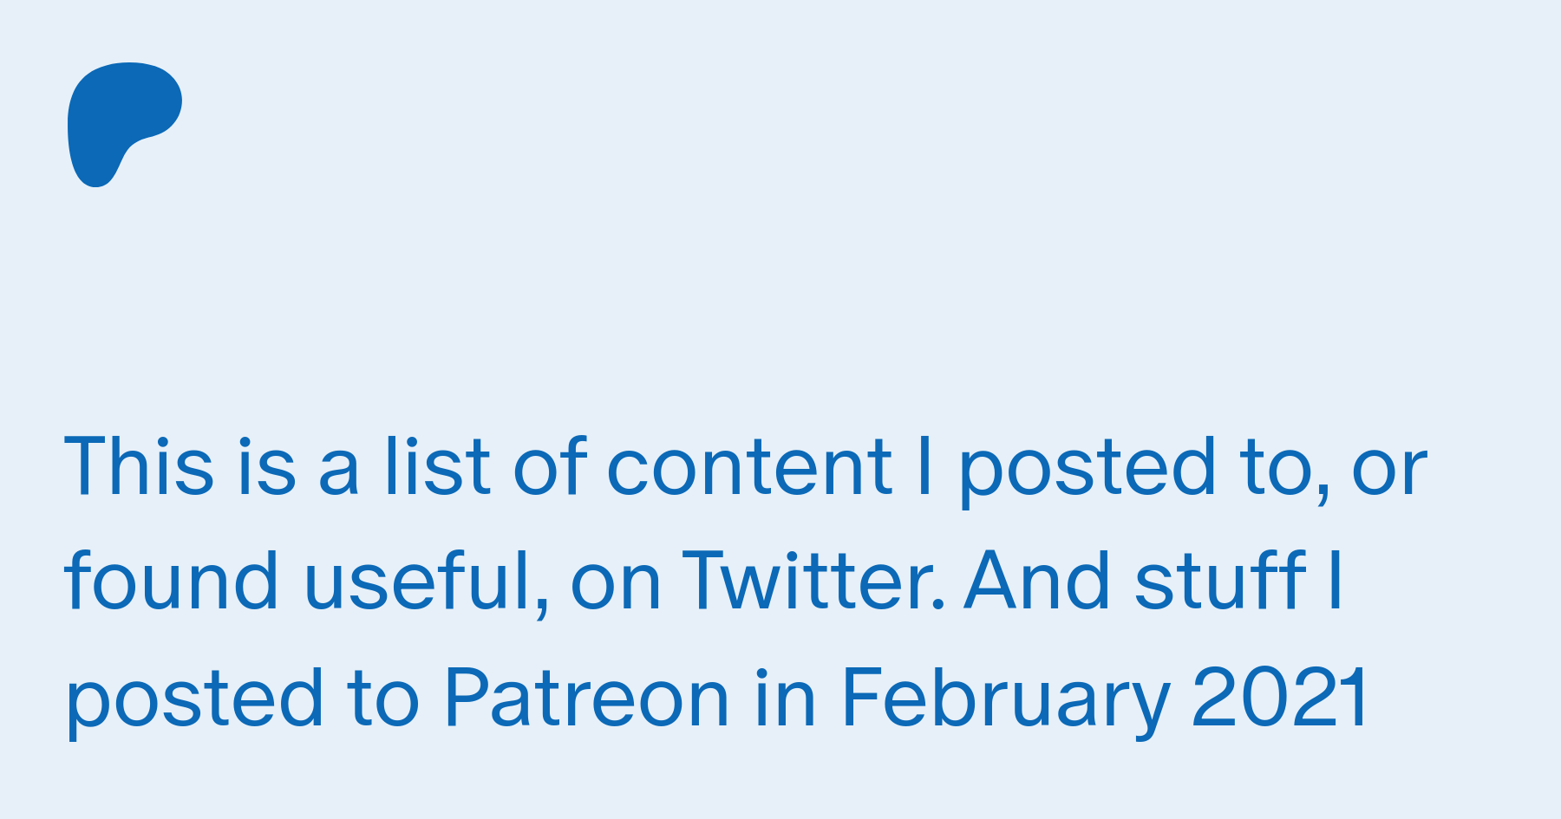Click the word "content" in the headline
This screenshot has height=819, width=1561.
tap(749, 468)
